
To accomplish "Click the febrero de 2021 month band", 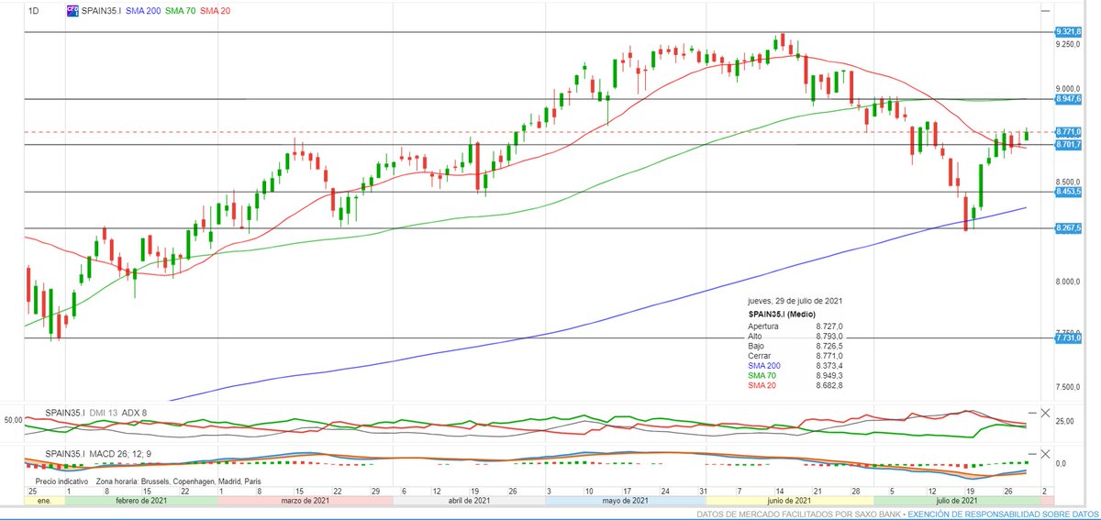I will pyautogui.click(x=142, y=500).
